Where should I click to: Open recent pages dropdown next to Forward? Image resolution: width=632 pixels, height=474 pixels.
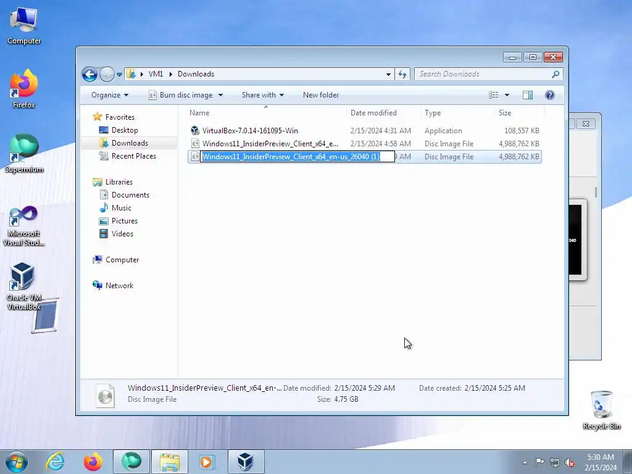click(119, 75)
